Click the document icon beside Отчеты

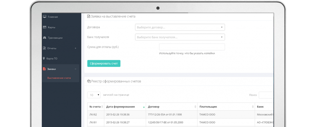point(44,48)
